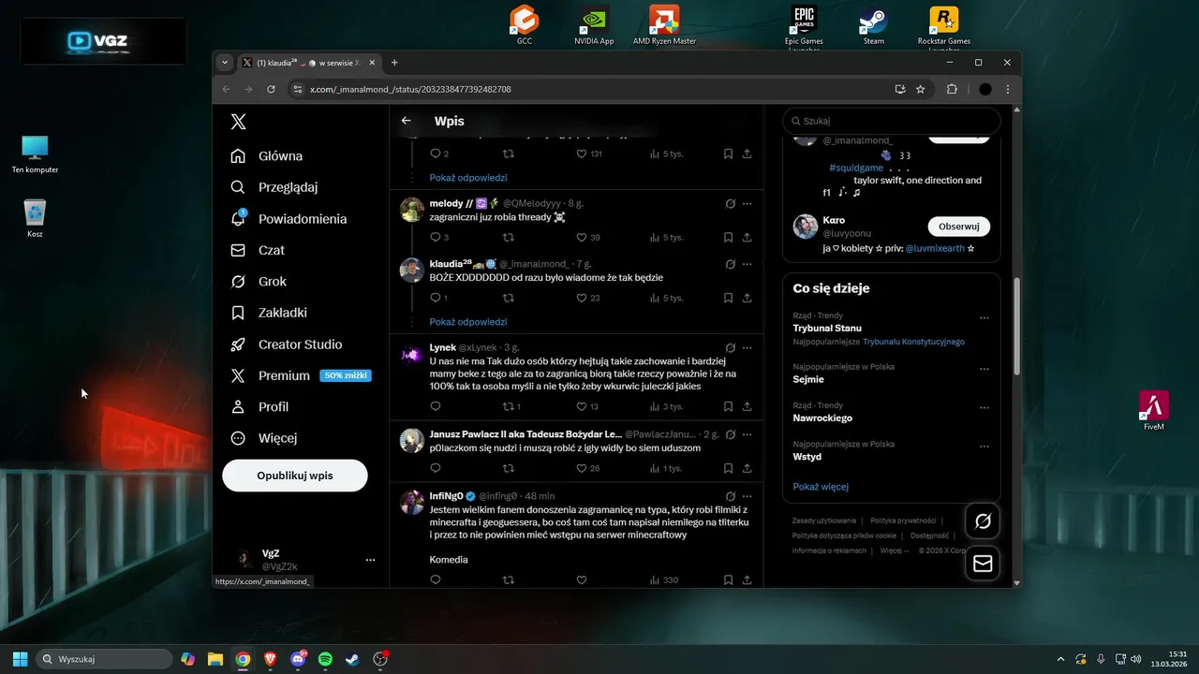Open Windows Start menu
The height and width of the screenshot is (674, 1199).
pyautogui.click(x=20, y=659)
